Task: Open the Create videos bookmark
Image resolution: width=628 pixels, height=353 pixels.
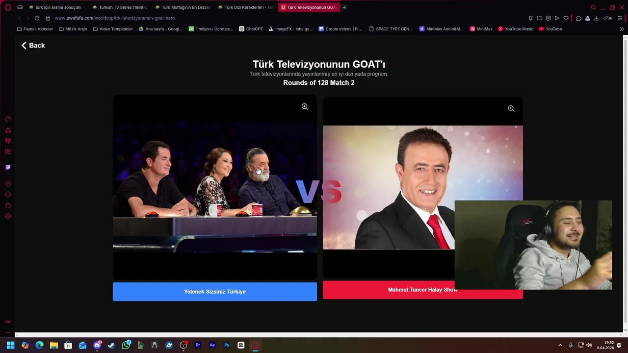Action: pos(340,29)
